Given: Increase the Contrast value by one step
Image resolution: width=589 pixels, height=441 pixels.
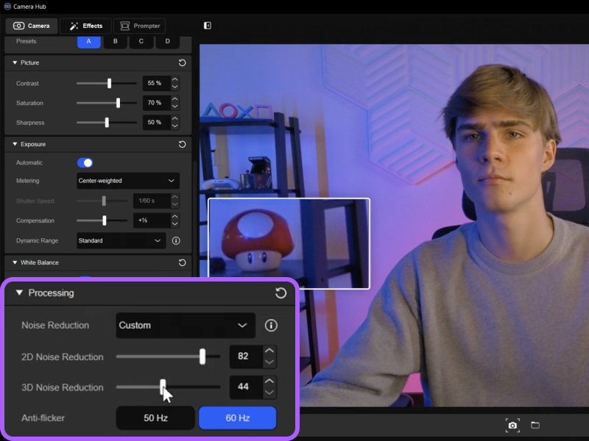Looking at the screenshot, I should [x=174, y=80].
